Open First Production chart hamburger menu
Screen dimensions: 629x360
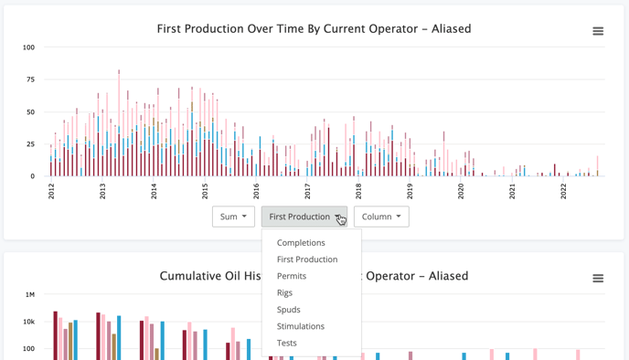tap(598, 31)
